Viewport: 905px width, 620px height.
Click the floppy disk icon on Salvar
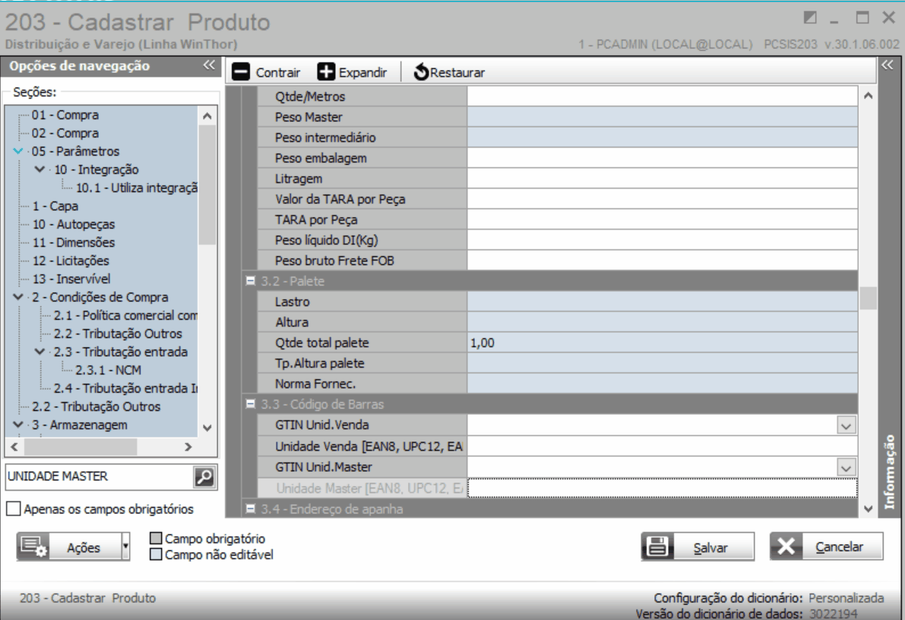point(657,547)
